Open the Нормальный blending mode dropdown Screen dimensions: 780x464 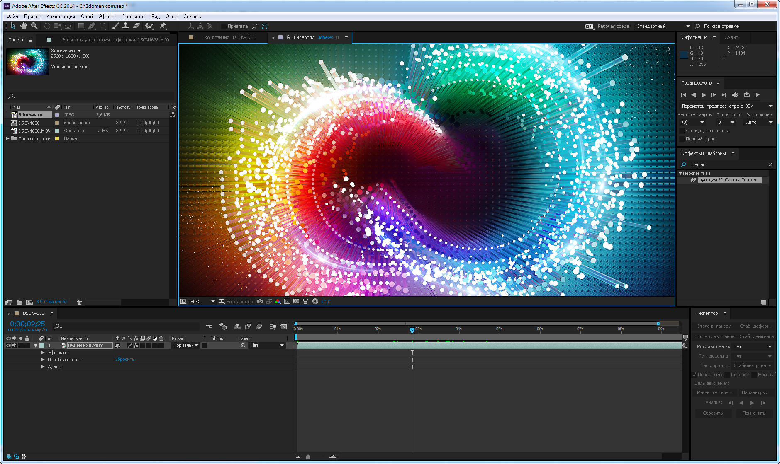pyautogui.click(x=185, y=346)
